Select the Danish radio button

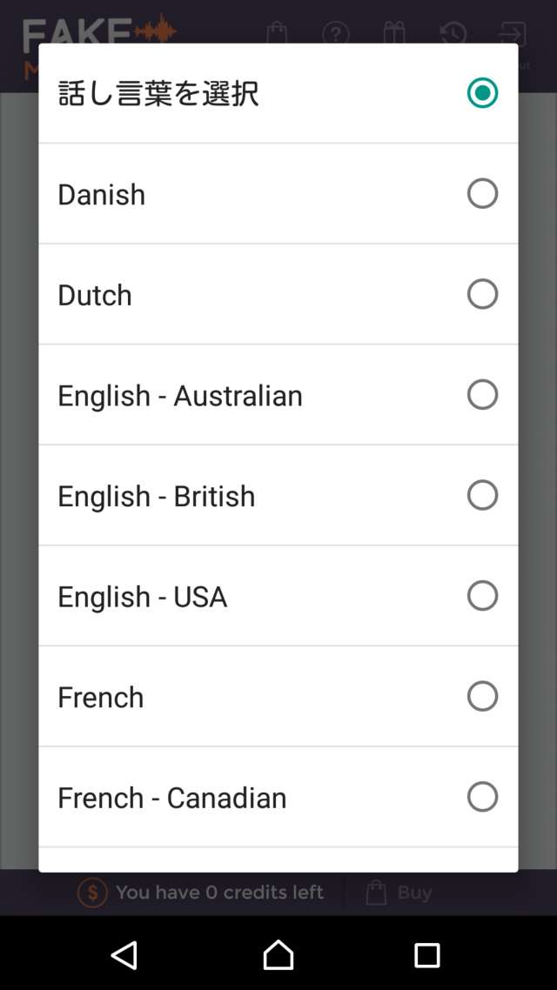coord(482,193)
